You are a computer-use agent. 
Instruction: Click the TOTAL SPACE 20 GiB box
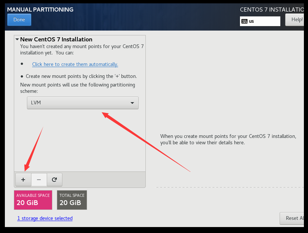tap(72, 200)
